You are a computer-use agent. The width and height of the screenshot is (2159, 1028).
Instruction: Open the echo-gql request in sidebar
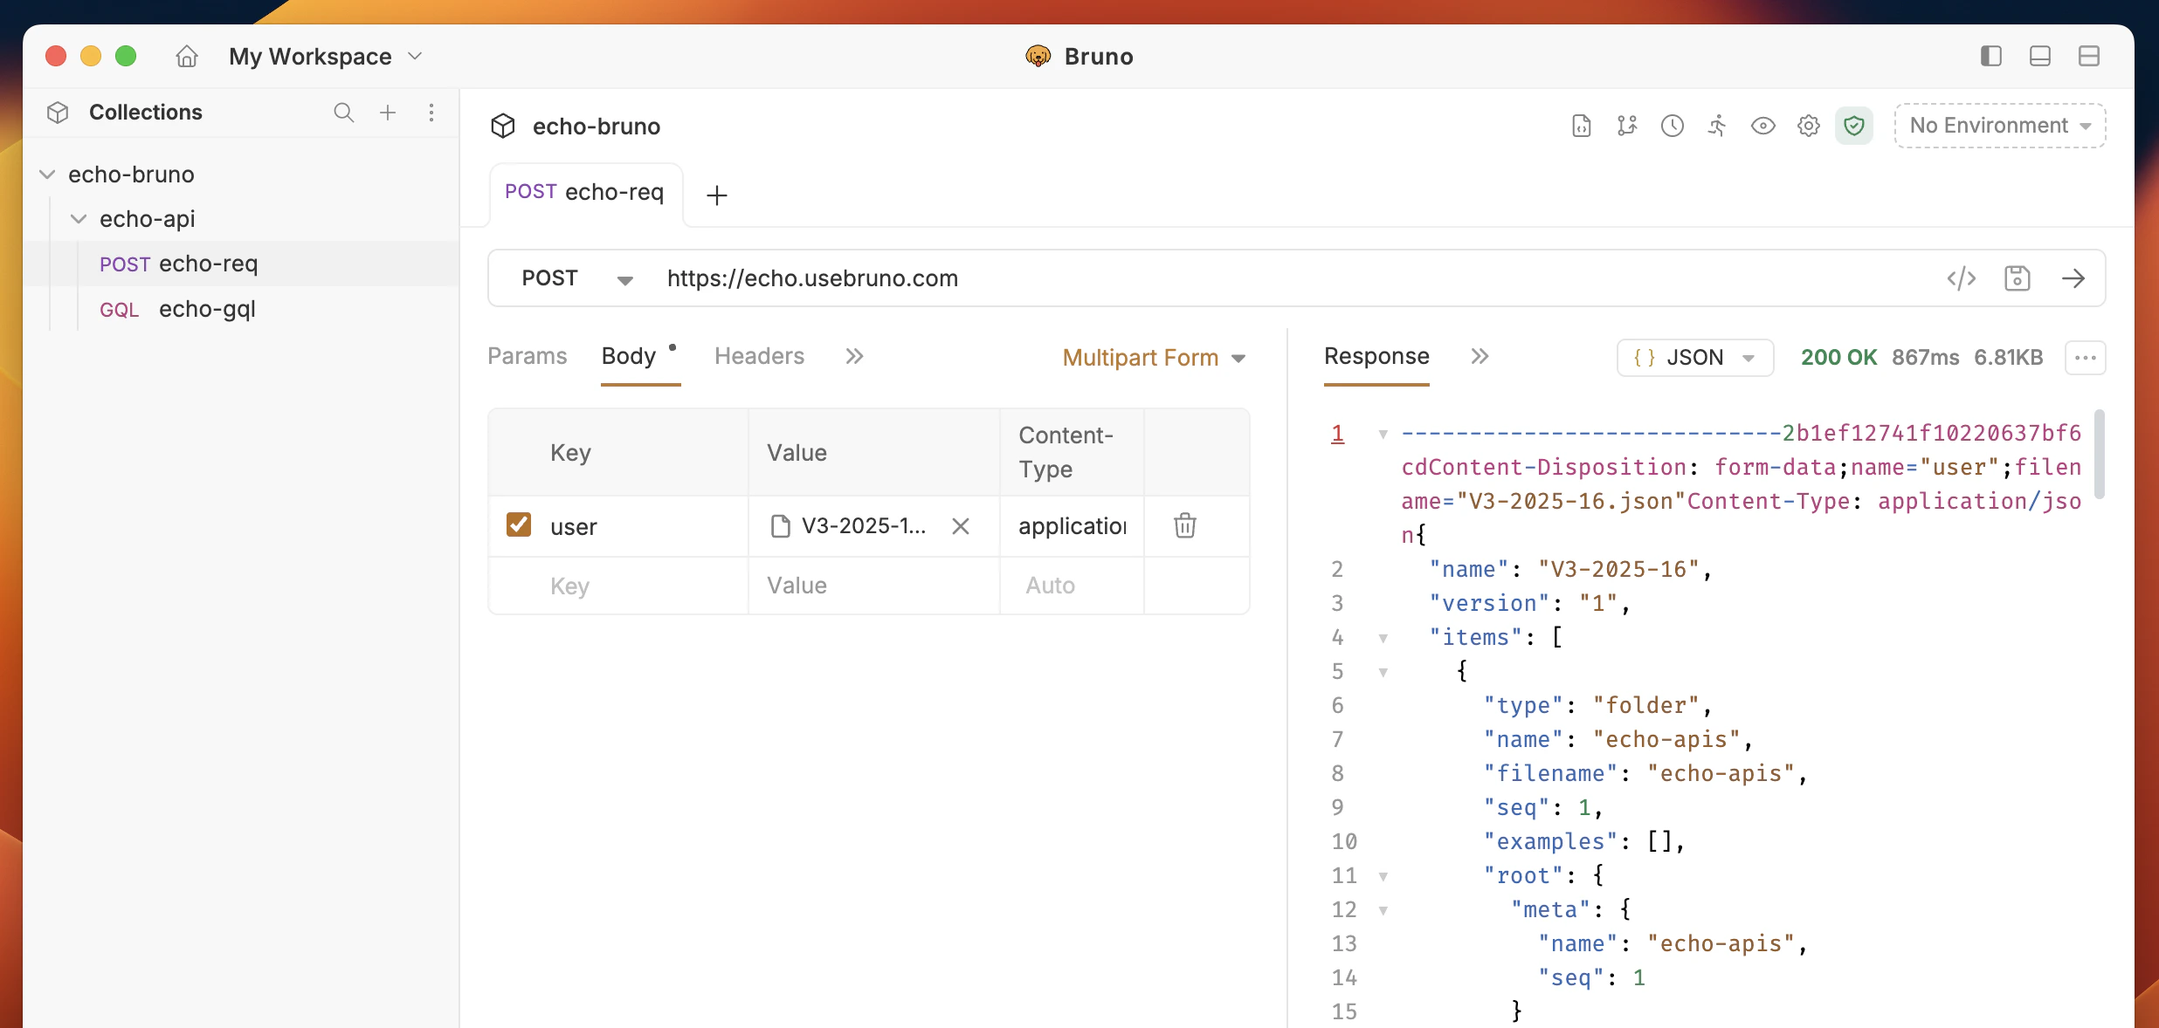[x=206, y=309]
